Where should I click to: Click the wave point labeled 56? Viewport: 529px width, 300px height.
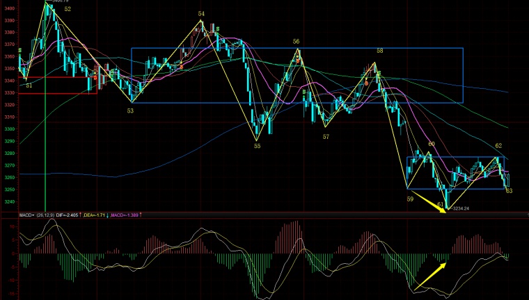297,42
